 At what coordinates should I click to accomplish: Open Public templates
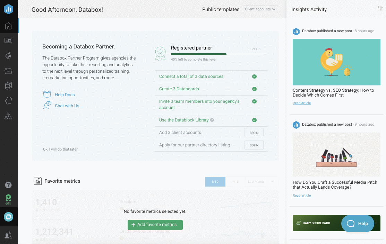coord(221,9)
